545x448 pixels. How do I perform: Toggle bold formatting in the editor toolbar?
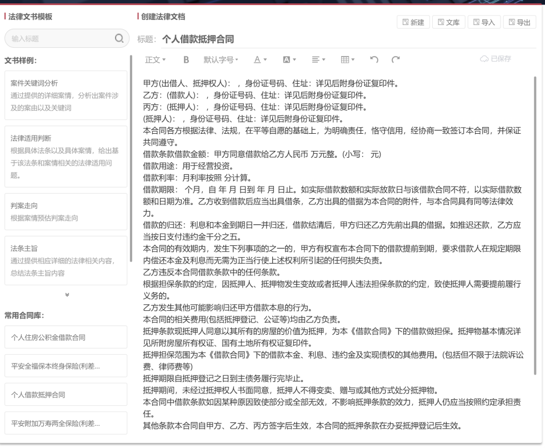[x=186, y=58]
